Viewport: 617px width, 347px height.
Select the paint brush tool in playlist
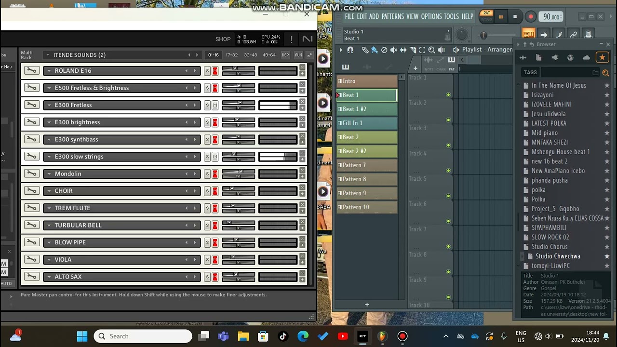coord(375,50)
